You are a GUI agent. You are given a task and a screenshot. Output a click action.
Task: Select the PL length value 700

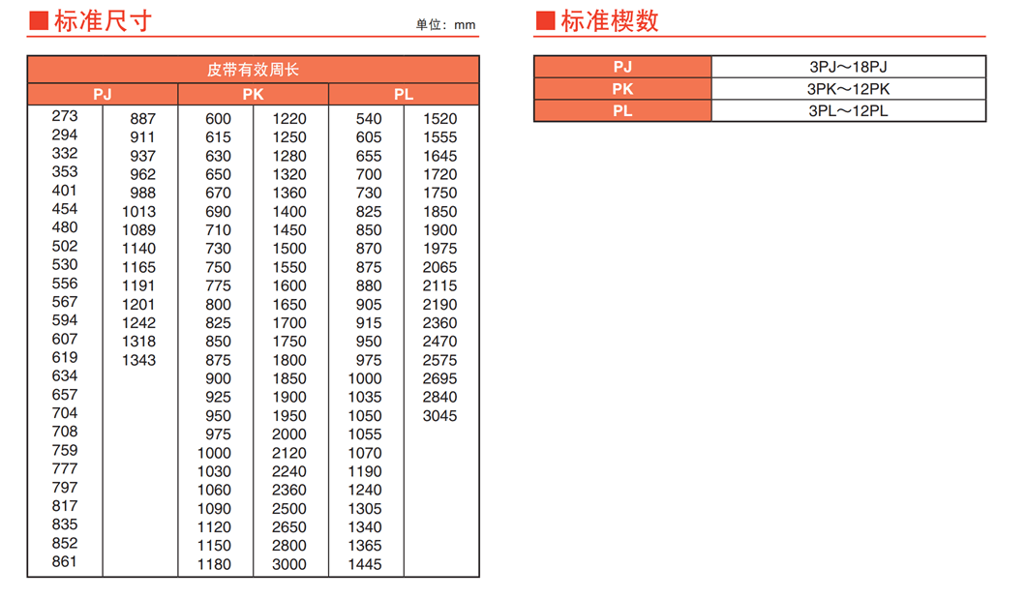[x=369, y=175]
